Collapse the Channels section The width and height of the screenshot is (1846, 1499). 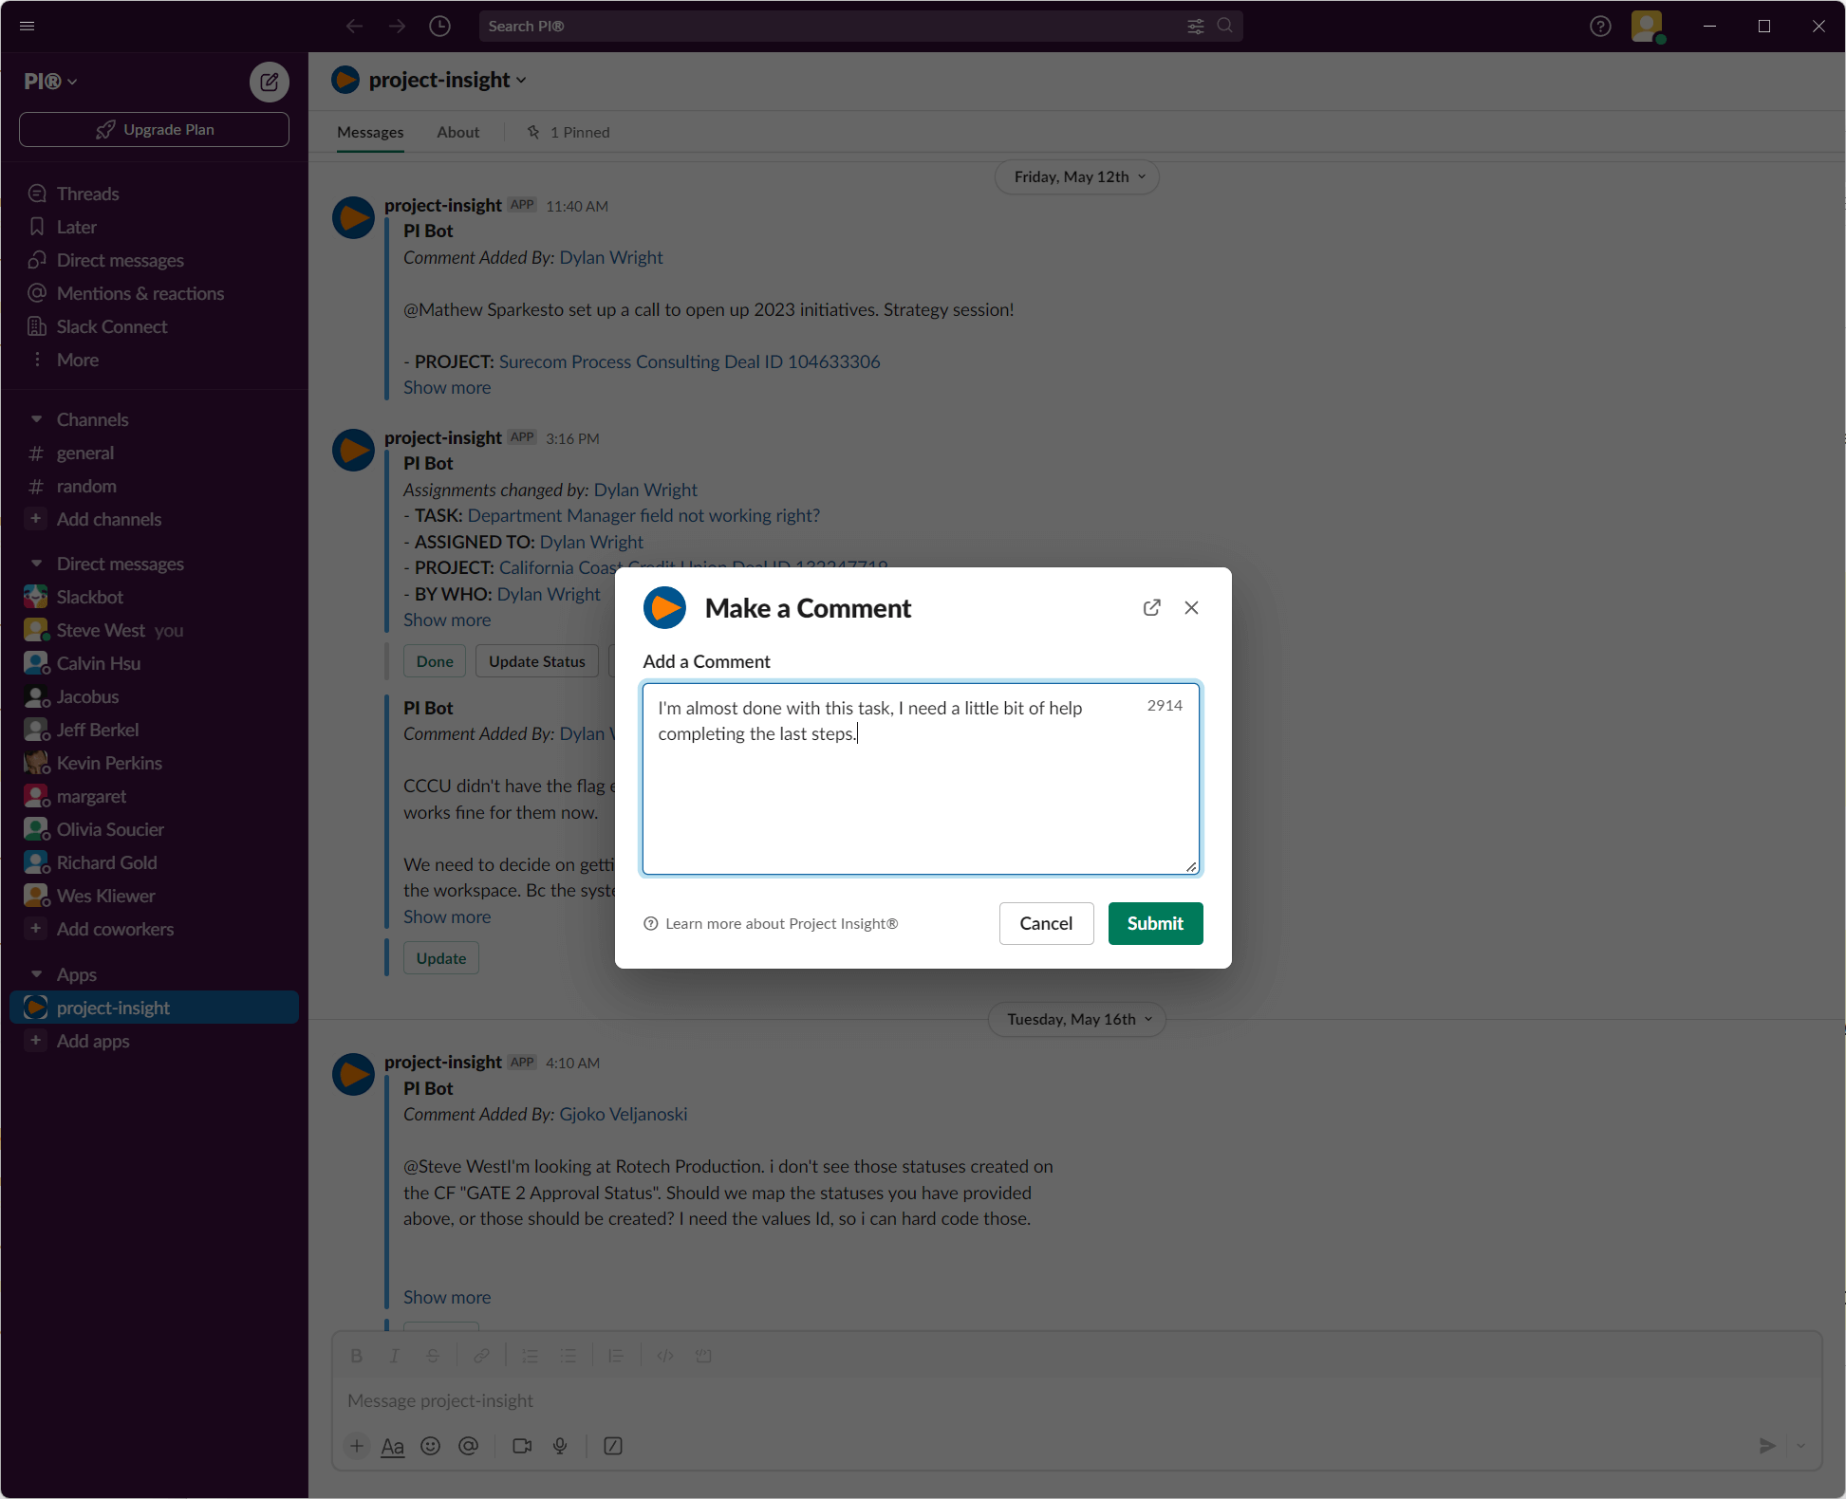[37, 419]
